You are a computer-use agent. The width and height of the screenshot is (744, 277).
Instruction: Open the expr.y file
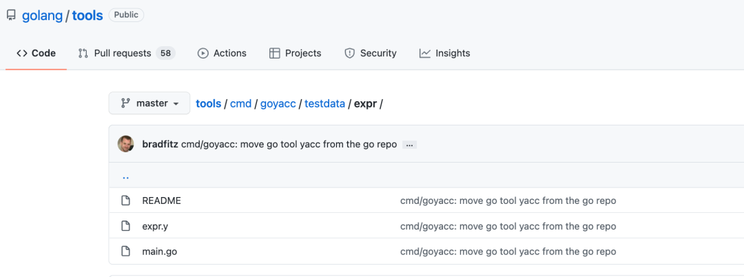click(x=154, y=226)
